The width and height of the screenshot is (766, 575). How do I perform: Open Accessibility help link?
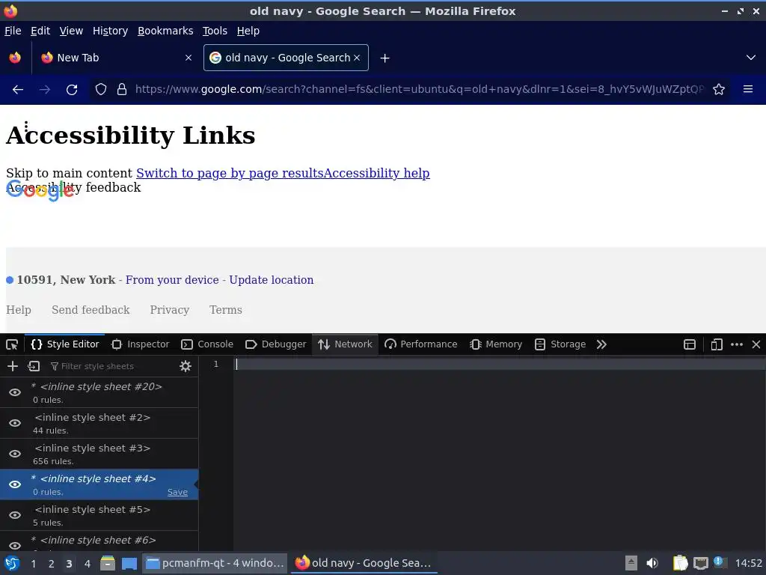tap(377, 173)
